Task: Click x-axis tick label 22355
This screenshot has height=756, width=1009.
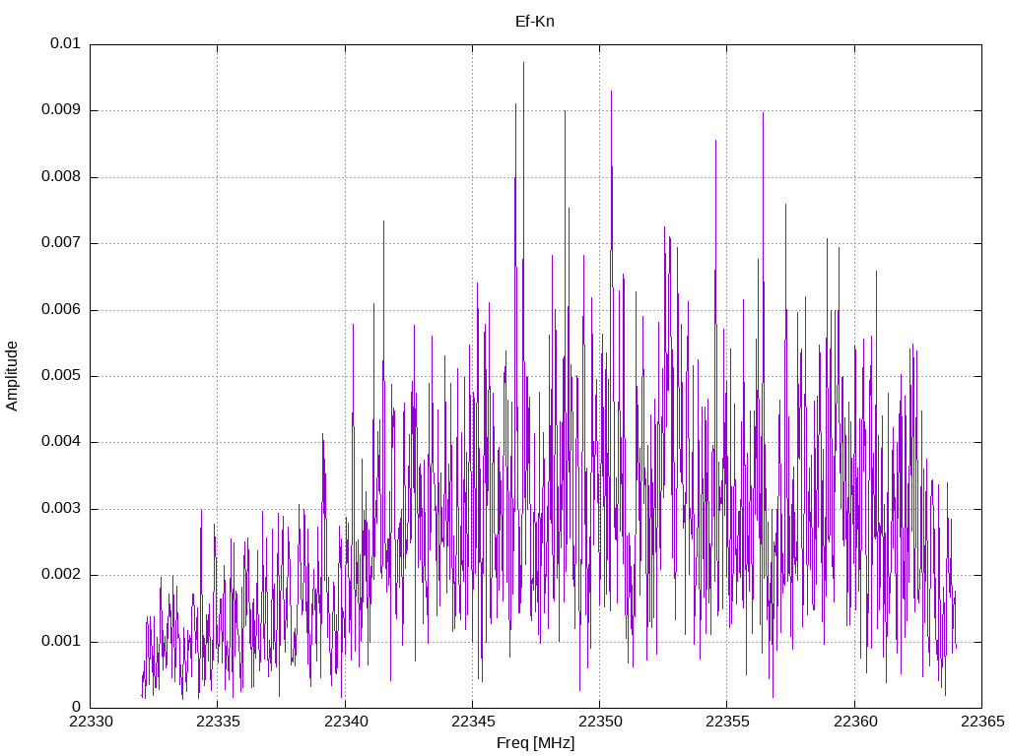Action: [x=728, y=722]
